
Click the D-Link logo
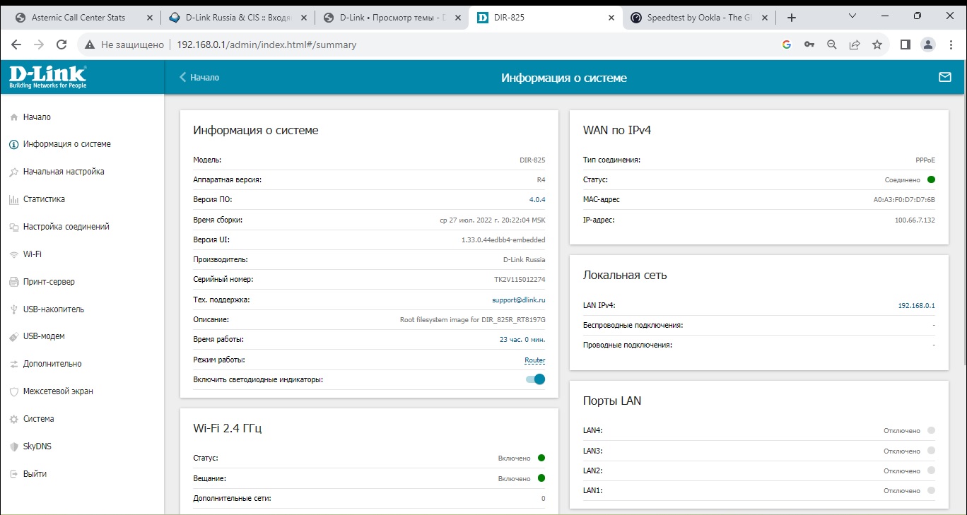(x=48, y=77)
